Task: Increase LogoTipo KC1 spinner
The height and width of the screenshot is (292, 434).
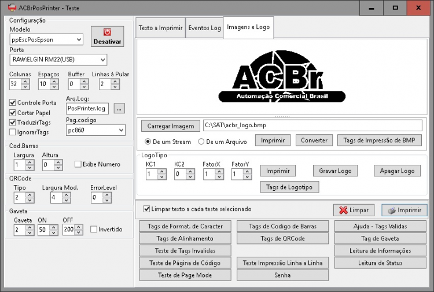Action: pyautogui.click(x=162, y=172)
